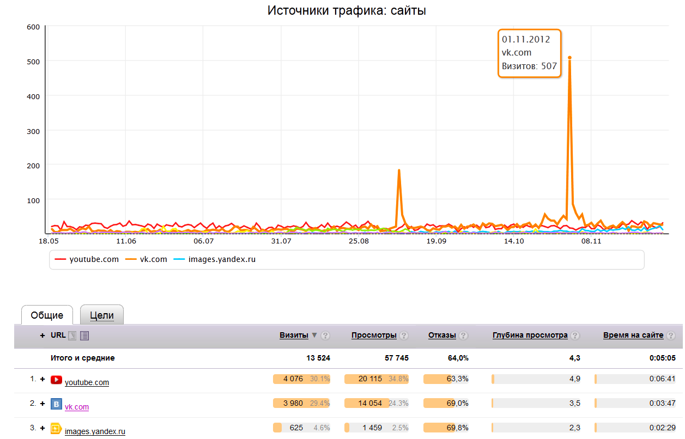Click the Yandex Images favicon in the table
The width and height of the screenshot is (685, 439).
pyautogui.click(x=56, y=429)
